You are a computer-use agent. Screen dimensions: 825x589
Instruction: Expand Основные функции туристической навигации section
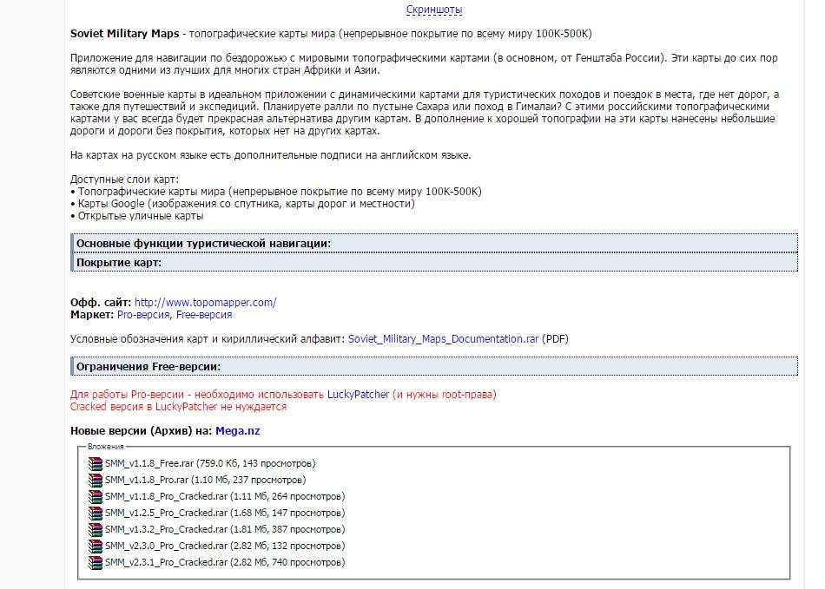click(x=434, y=243)
